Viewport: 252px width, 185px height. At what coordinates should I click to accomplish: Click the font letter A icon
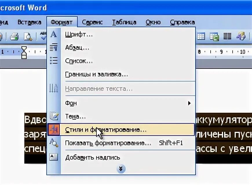click(x=54, y=34)
